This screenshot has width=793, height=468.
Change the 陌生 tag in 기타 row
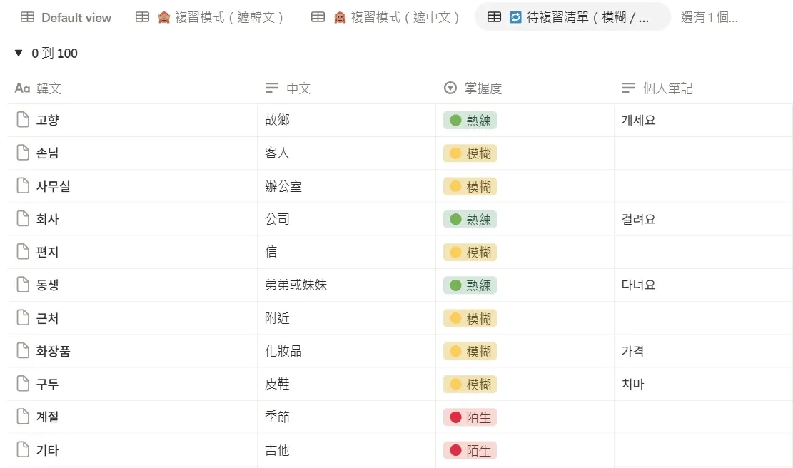pos(470,450)
